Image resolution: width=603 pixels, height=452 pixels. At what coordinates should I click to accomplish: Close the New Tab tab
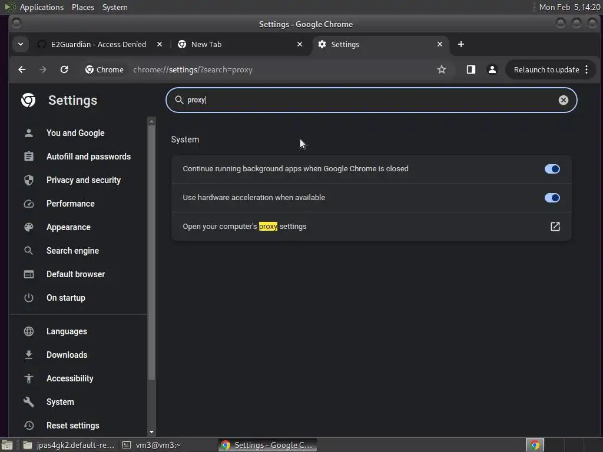click(x=300, y=45)
